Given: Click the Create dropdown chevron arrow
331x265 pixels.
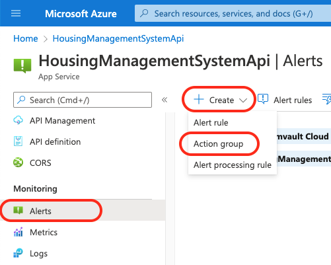Looking at the screenshot, I should click(243, 100).
